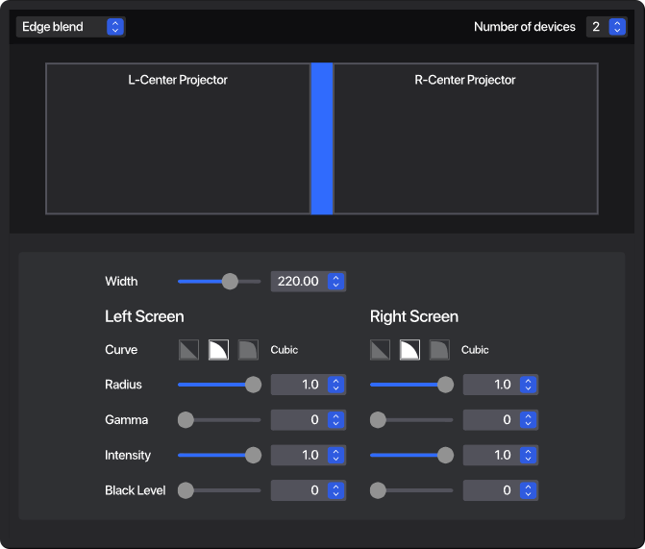Click the Left Screen Gamma slider handle
The height and width of the screenshot is (549, 645).
[186, 420]
